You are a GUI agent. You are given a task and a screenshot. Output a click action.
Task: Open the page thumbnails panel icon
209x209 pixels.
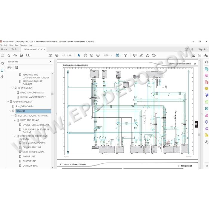click(2, 64)
